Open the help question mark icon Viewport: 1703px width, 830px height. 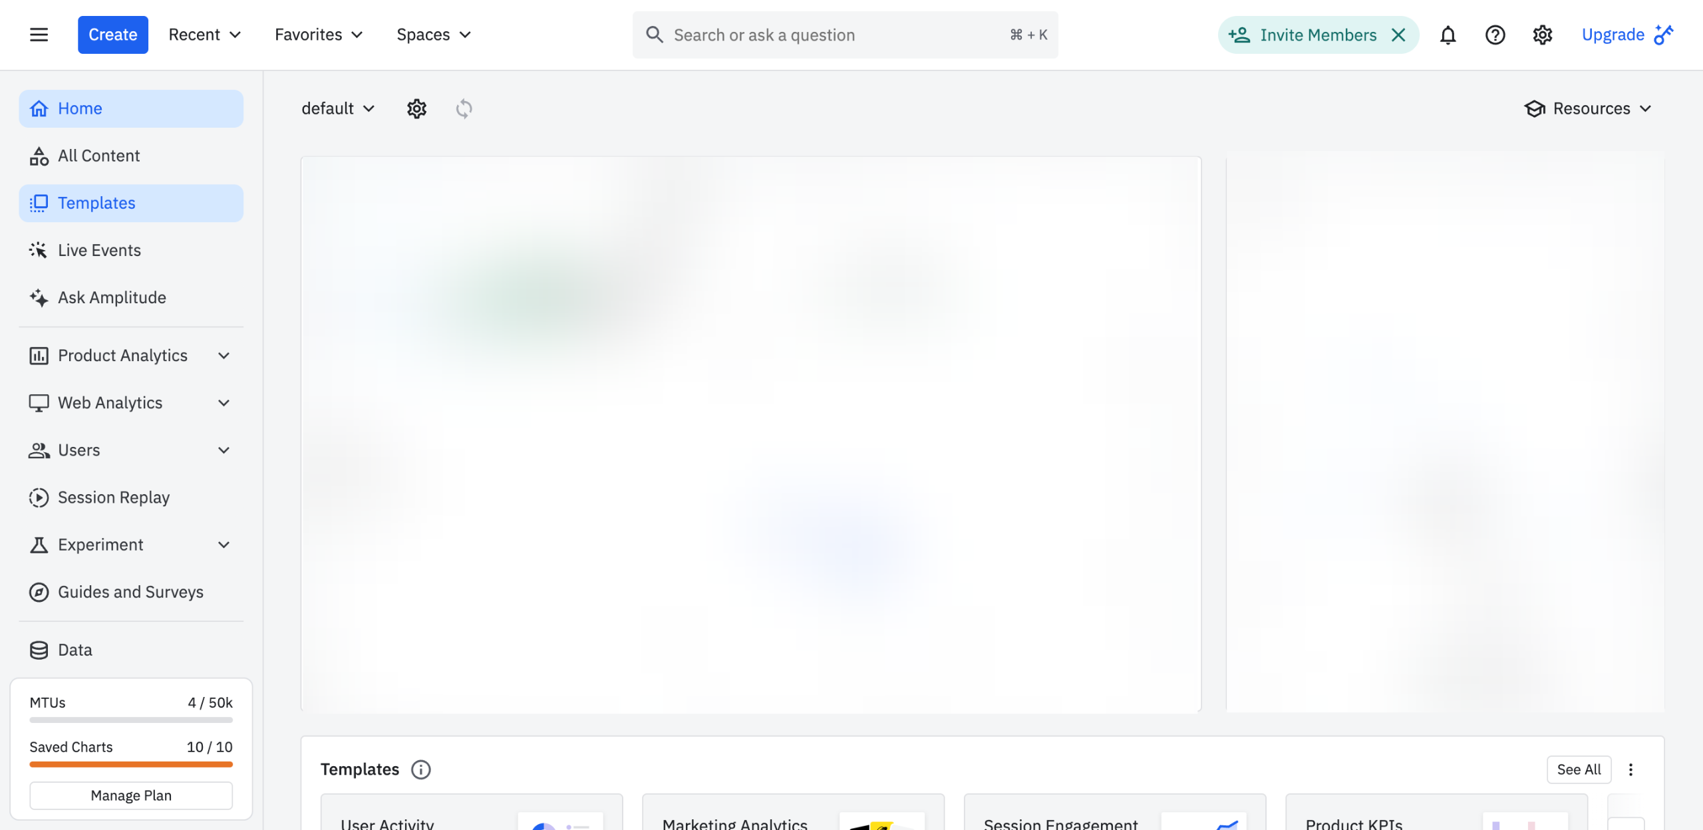(x=1495, y=35)
